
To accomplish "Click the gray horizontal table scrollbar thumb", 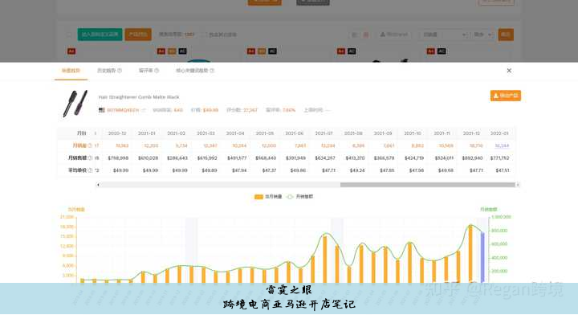I will (427, 185).
